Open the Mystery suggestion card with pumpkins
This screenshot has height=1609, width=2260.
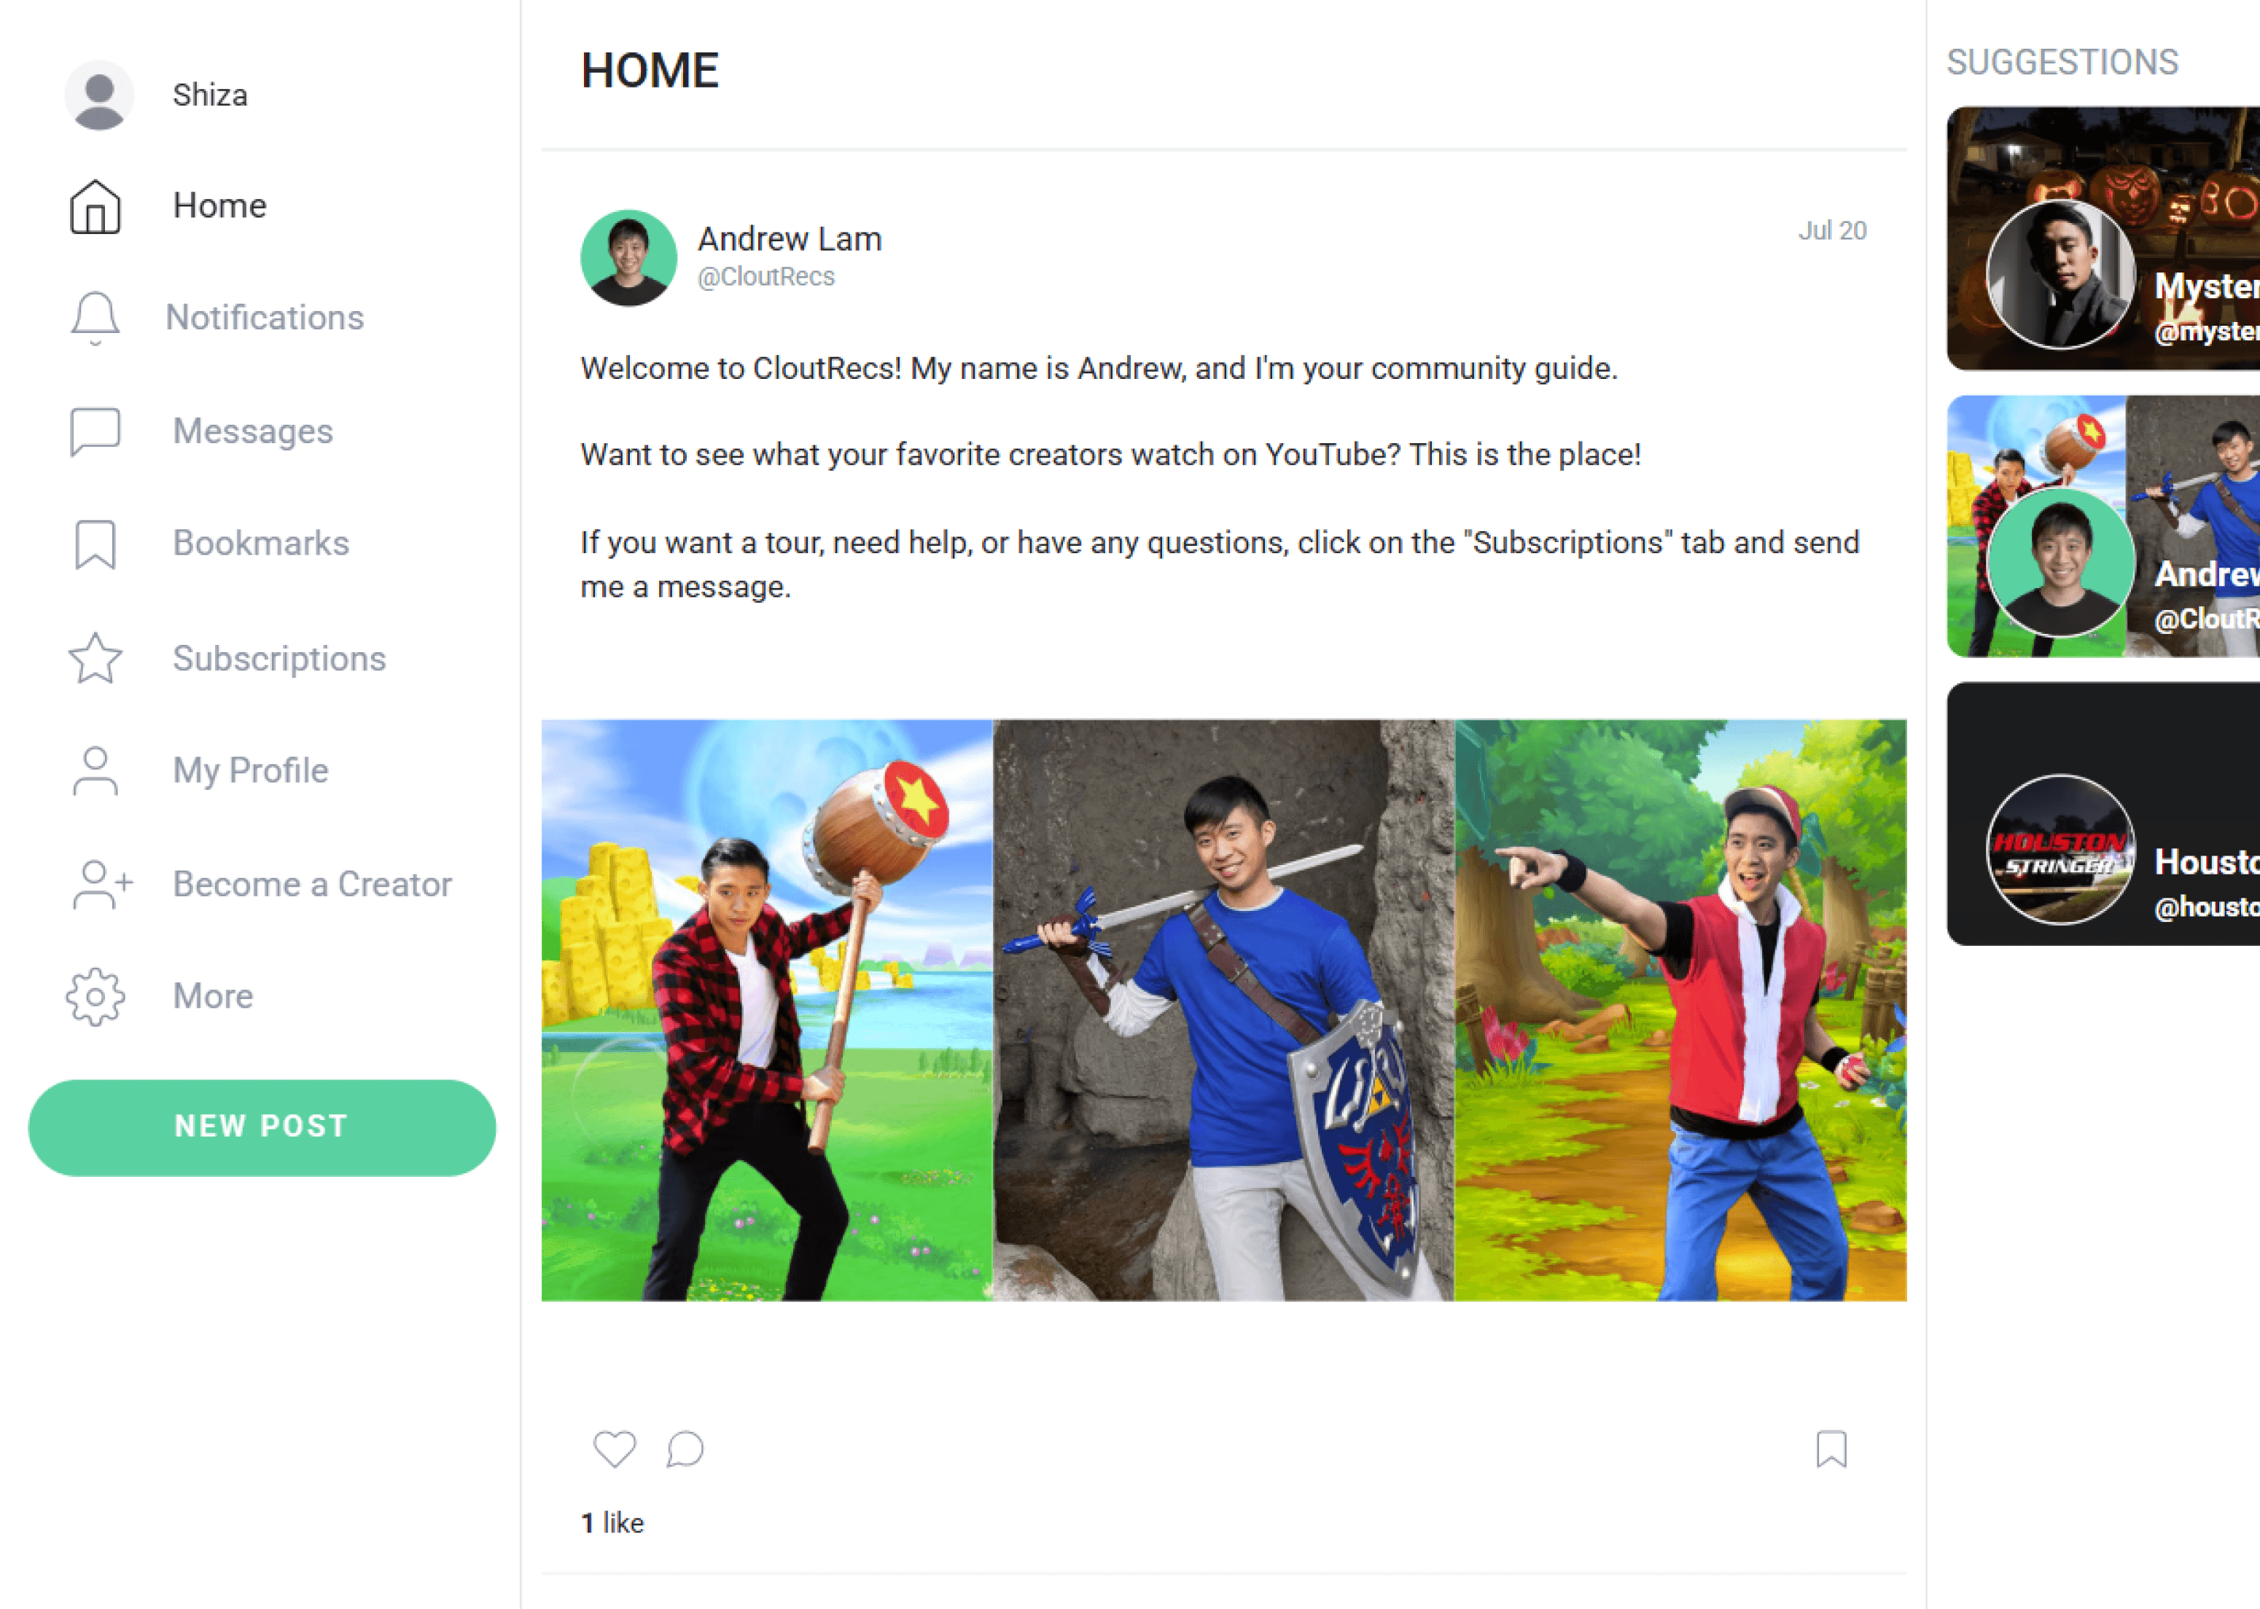pyautogui.click(x=2103, y=239)
